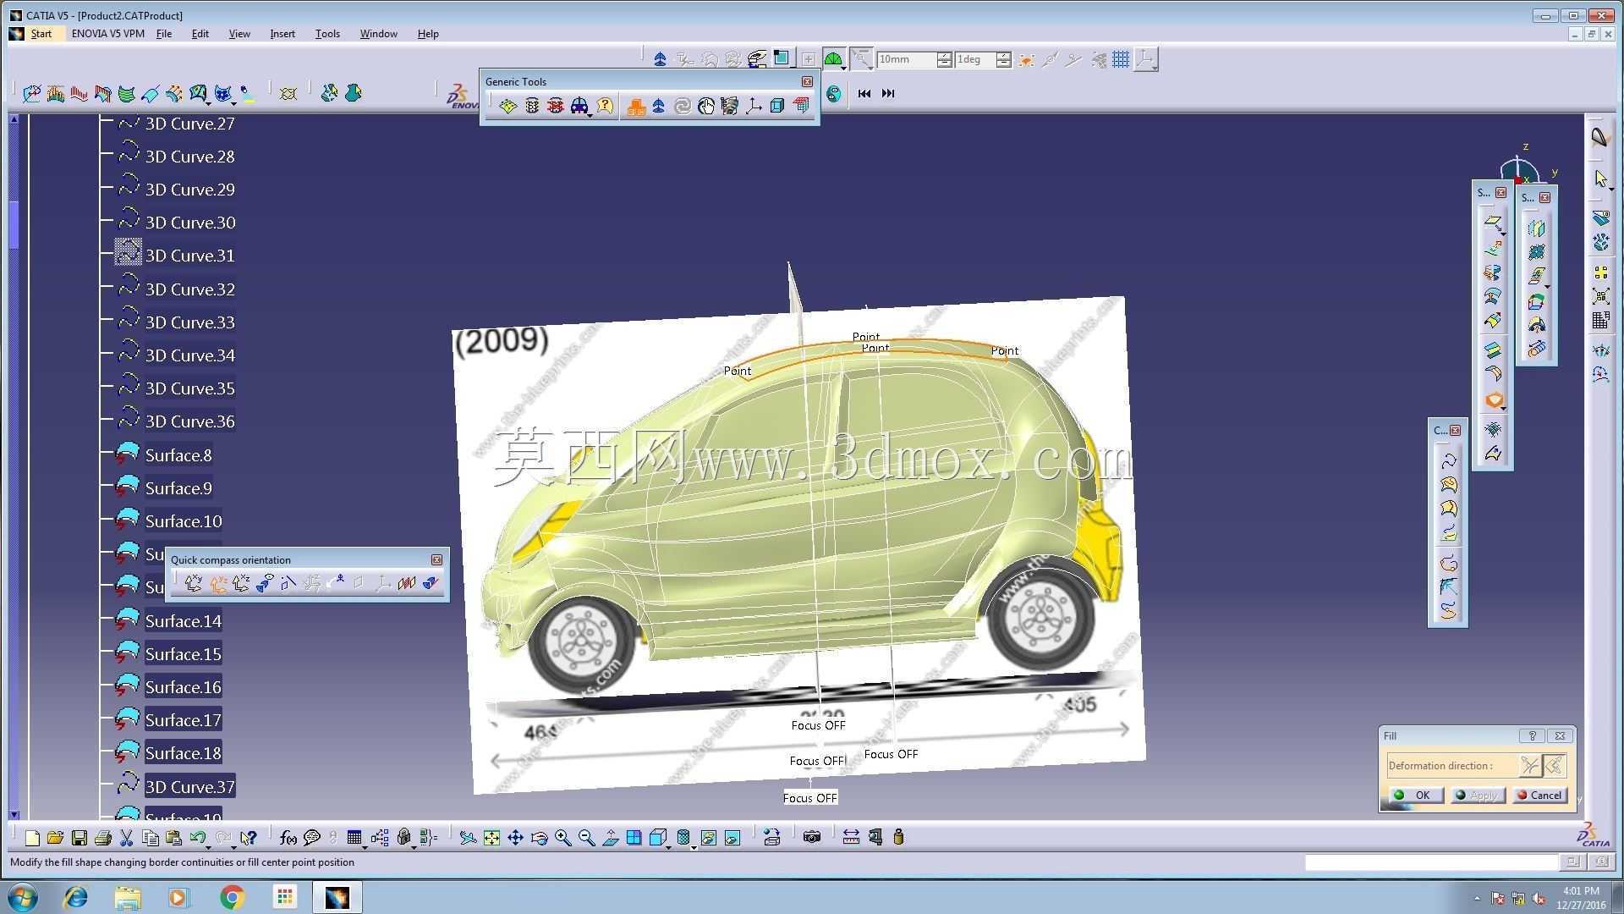Click the ENOVIA logo icon

[460, 94]
